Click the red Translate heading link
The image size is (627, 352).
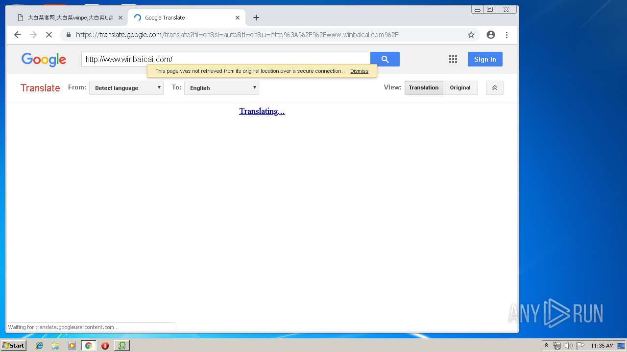click(40, 88)
